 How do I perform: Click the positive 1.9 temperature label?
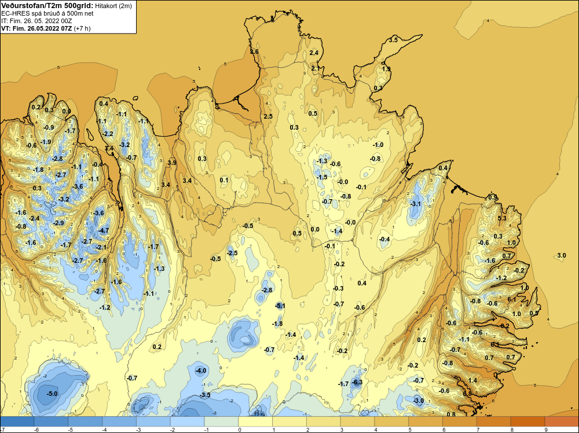tap(386, 69)
